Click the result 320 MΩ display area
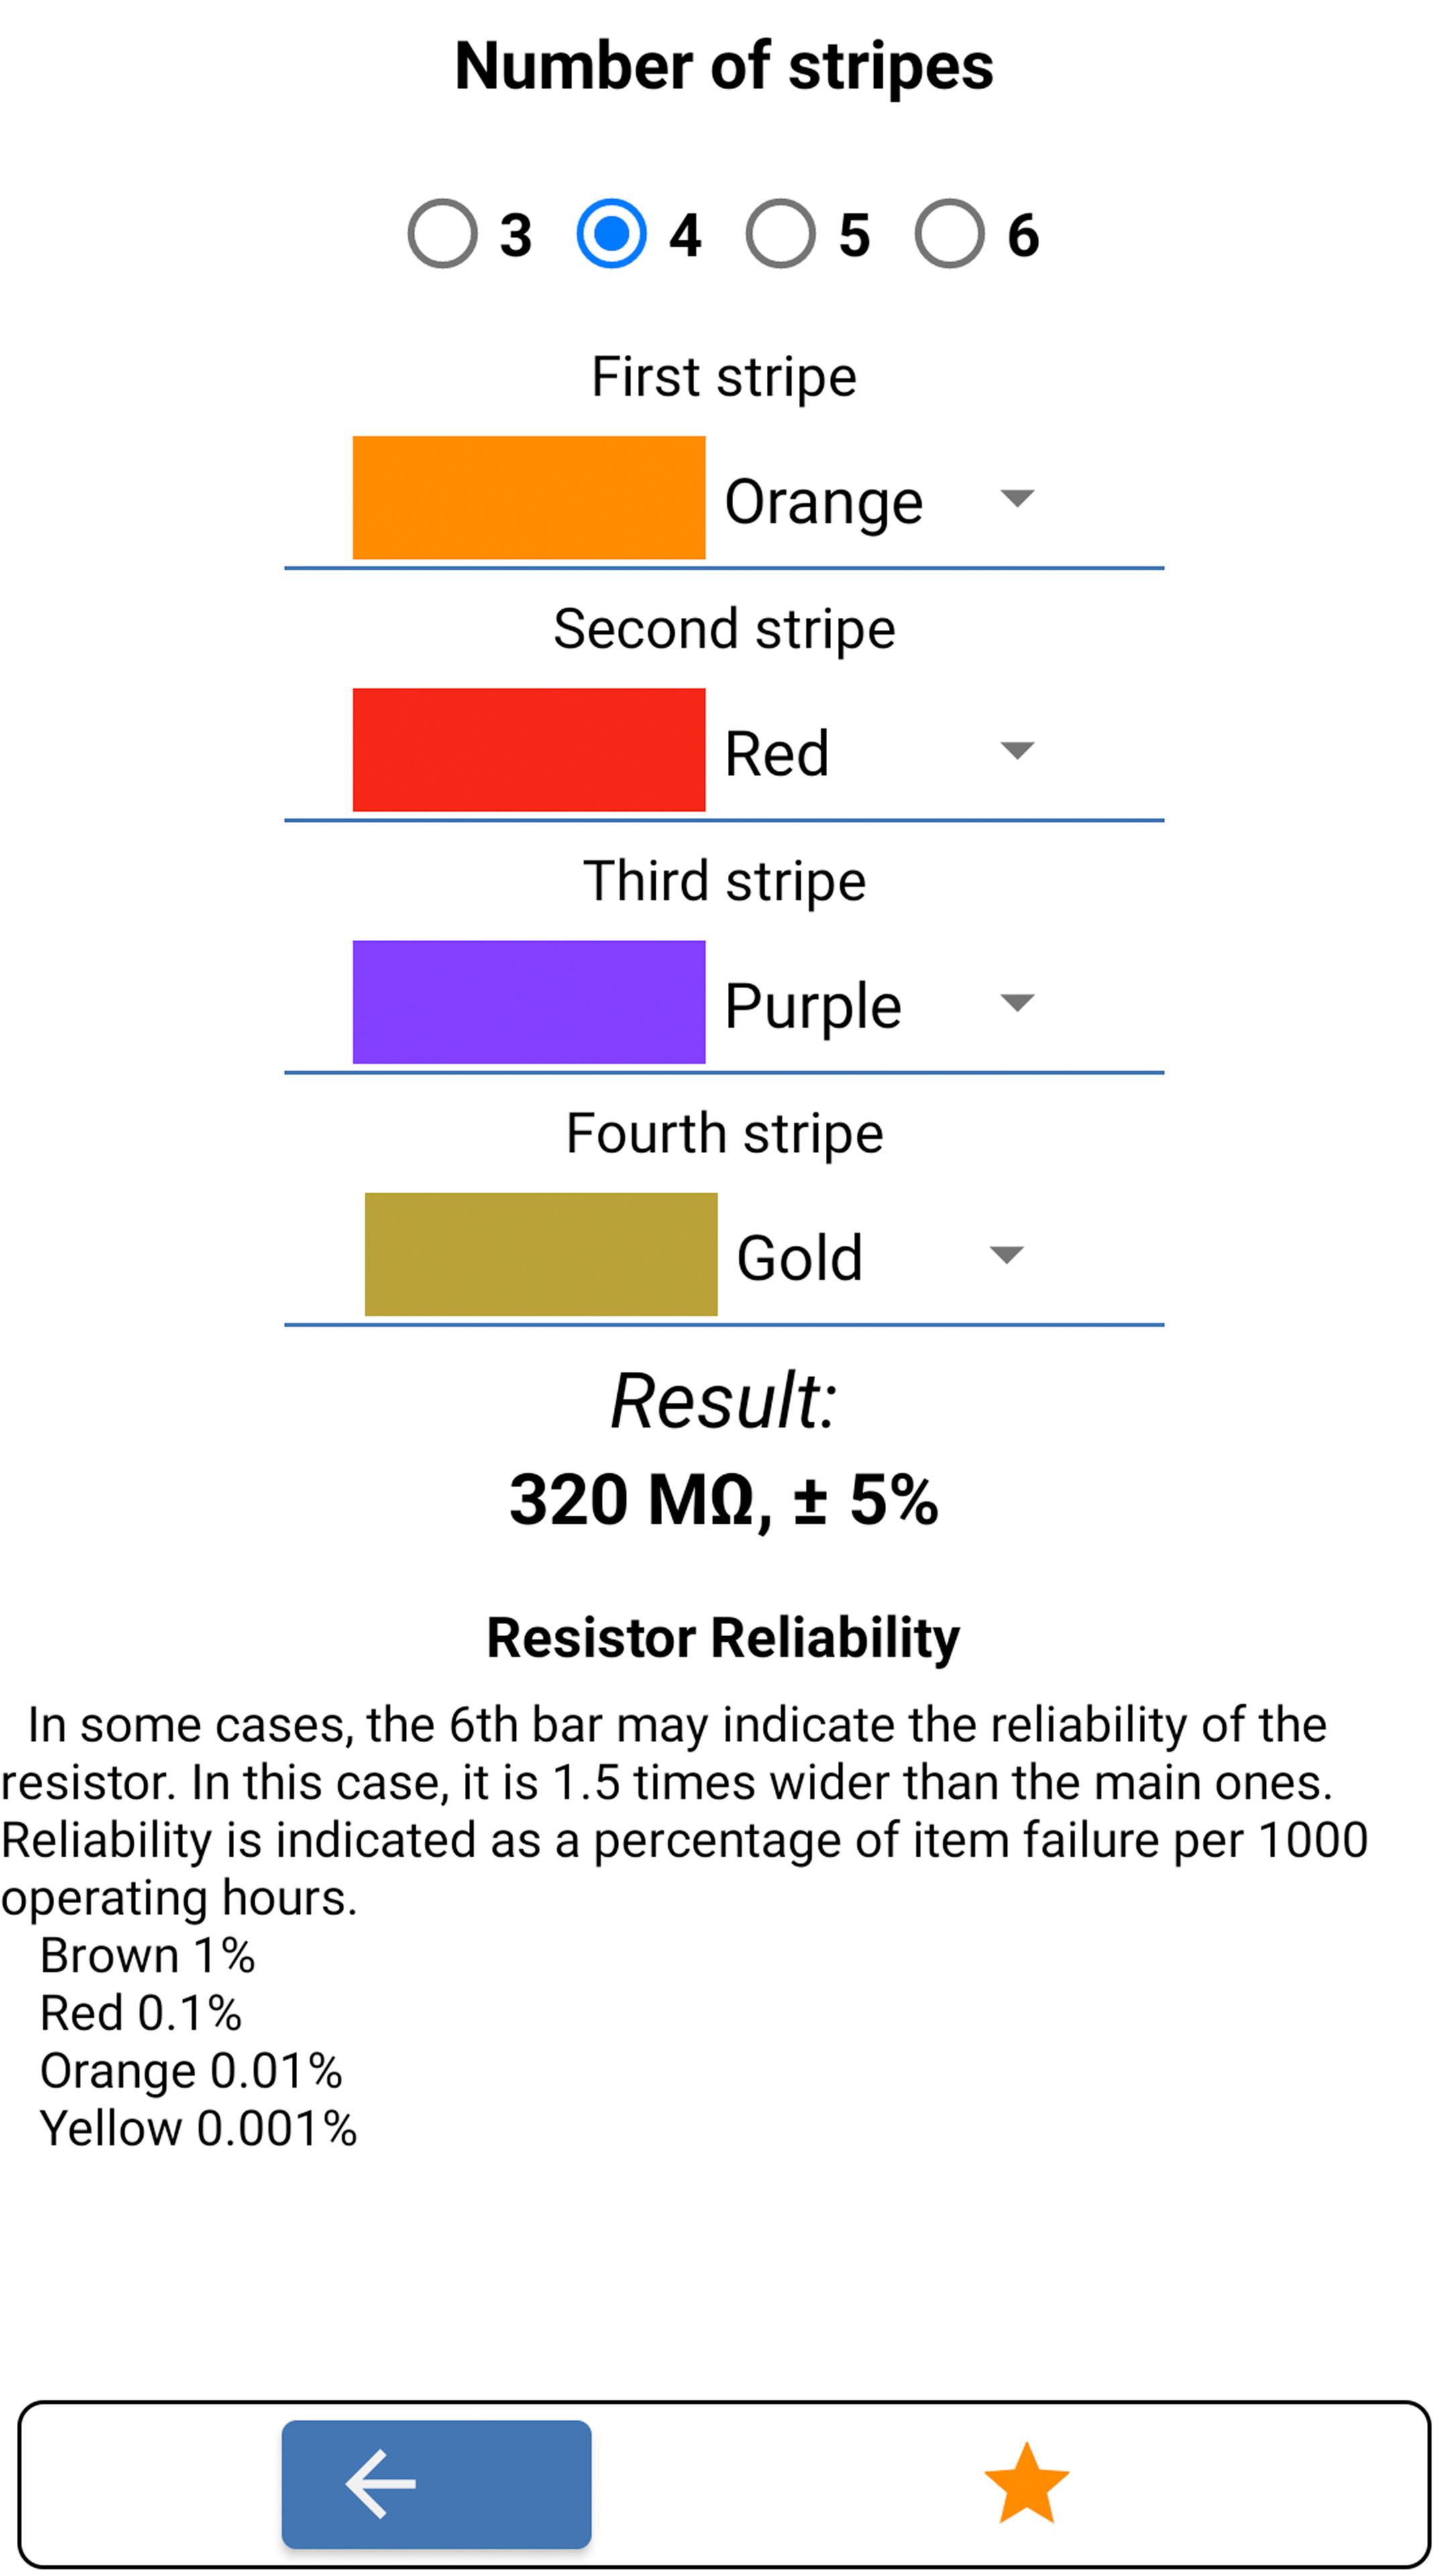This screenshot has height=2576, width=1449. (724, 1499)
